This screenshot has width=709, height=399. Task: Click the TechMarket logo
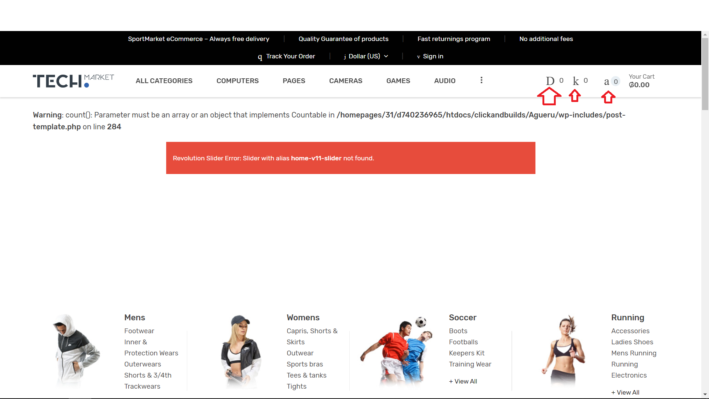coord(73,81)
